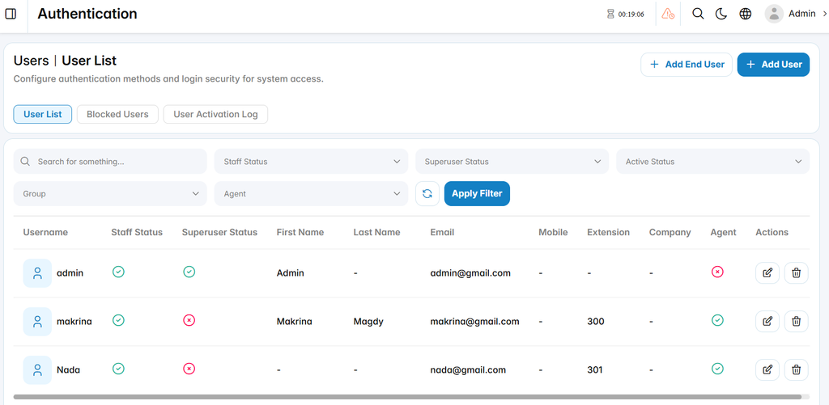Open the User Activation Log tab
829x405 pixels.
click(215, 114)
